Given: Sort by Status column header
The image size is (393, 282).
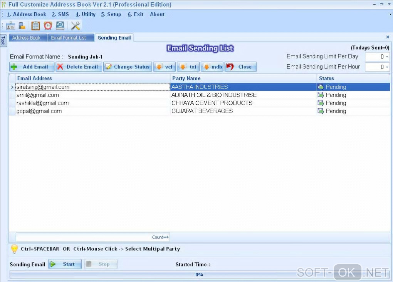Looking at the screenshot, I should tap(353, 78).
